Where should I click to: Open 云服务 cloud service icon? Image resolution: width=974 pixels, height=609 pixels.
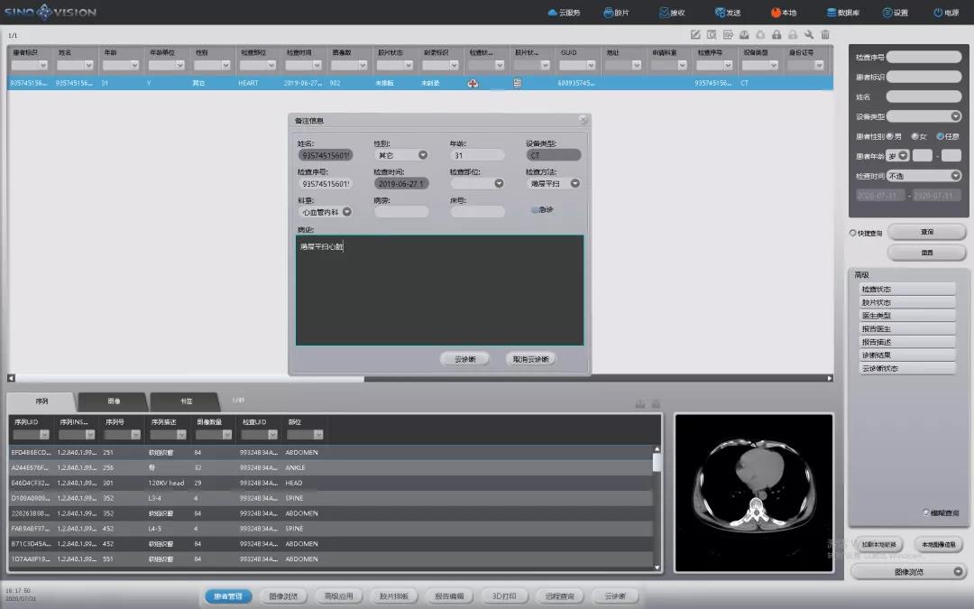tap(563, 13)
